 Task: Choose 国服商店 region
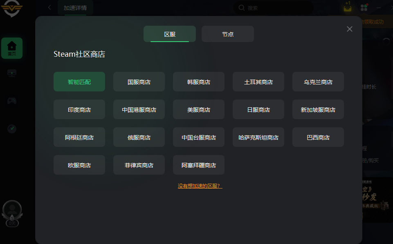[x=139, y=82]
